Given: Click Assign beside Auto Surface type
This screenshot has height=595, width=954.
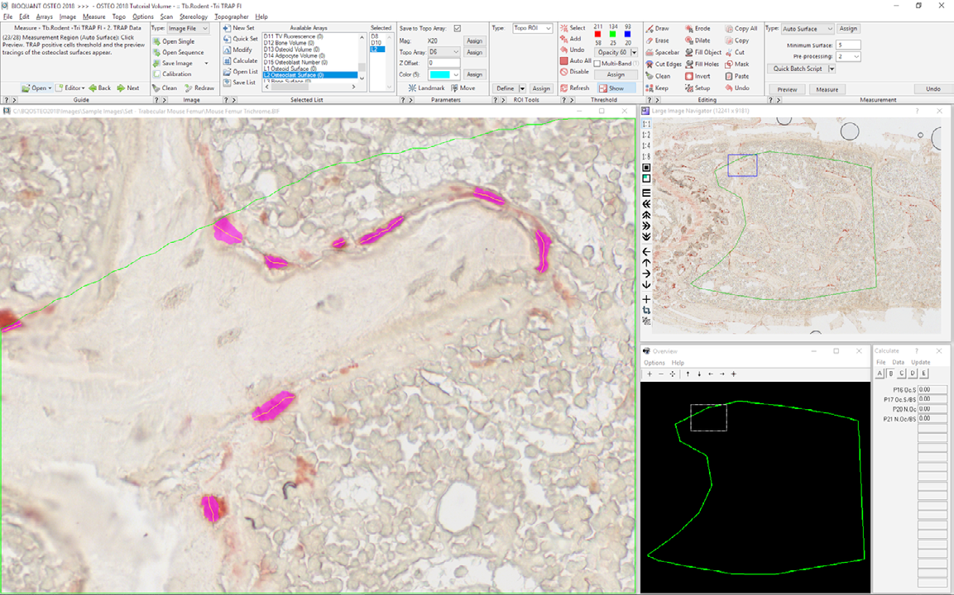Looking at the screenshot, I should click(x=848, y=29).
